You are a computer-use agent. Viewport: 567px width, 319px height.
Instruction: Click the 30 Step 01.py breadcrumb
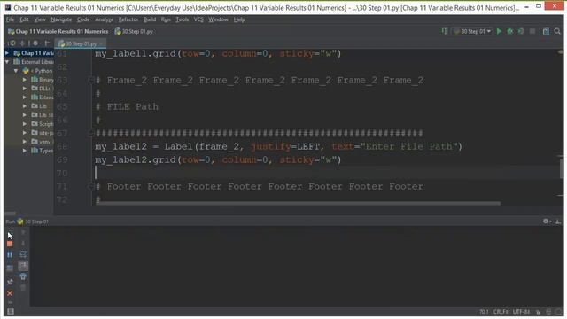coord(134,32)
